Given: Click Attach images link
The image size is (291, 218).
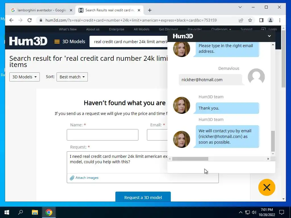Looking at the screenshot, I should tap(84, 178).
